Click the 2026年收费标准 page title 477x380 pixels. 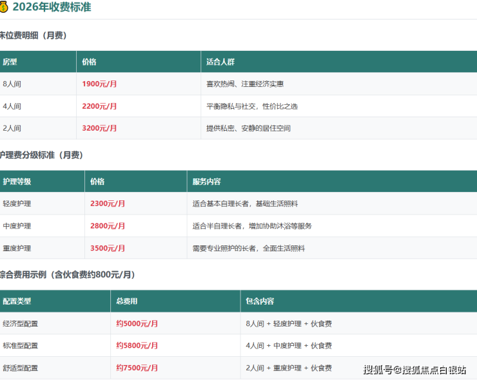[x=52, y=7]
